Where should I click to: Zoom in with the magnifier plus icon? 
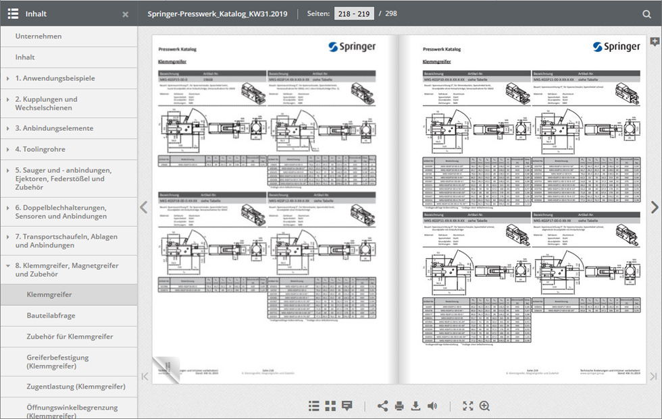pos(485,406)
